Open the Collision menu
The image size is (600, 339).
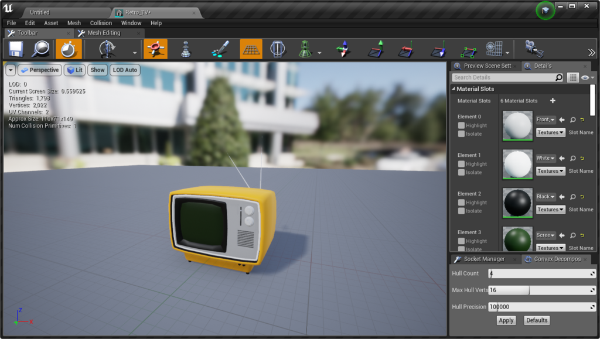click(x=101, y=23)
